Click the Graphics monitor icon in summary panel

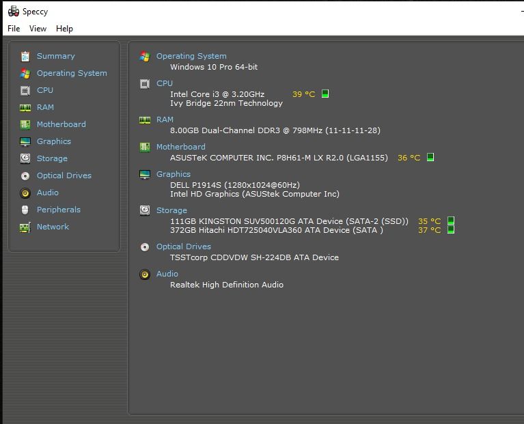(x=145, y=175)
